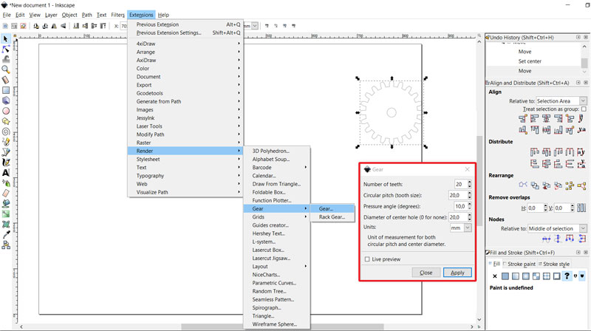Select the Ellipse tool
The width and height of the screenshot is (591, 331).
[6, 111]
